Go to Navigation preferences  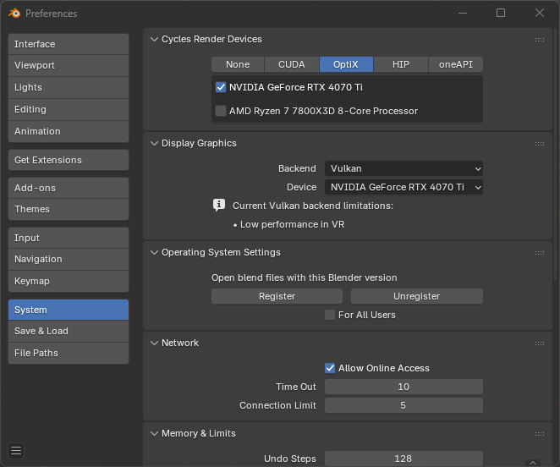click(x=69, y=260)
